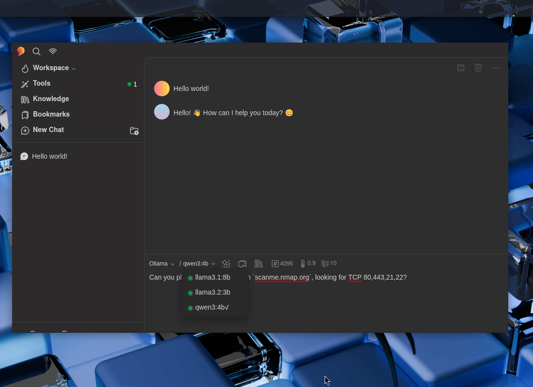This screenshot has width=533, height=387.
Task: Go to Knowledge in the sidebar
Action: click(x=50, y=99)
